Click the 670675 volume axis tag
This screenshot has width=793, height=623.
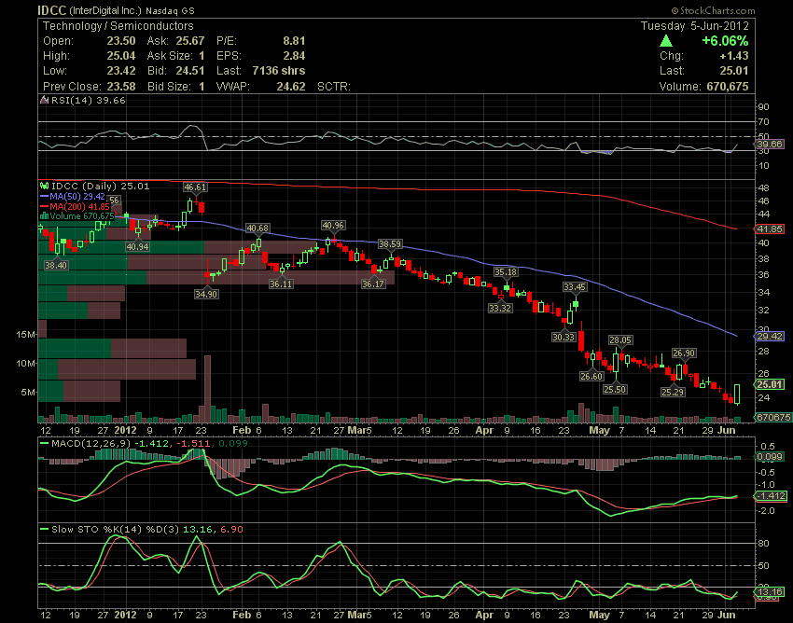[x=772, y=417]
